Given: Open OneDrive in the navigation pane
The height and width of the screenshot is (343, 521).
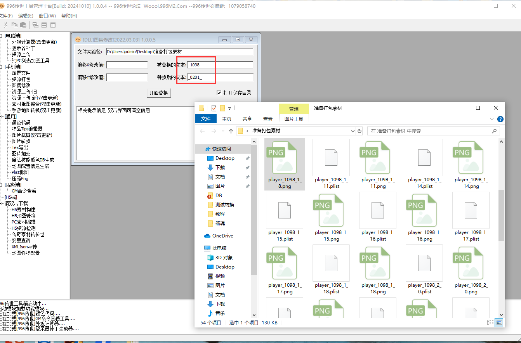Looking at the screenshot, I should point(222,236).
